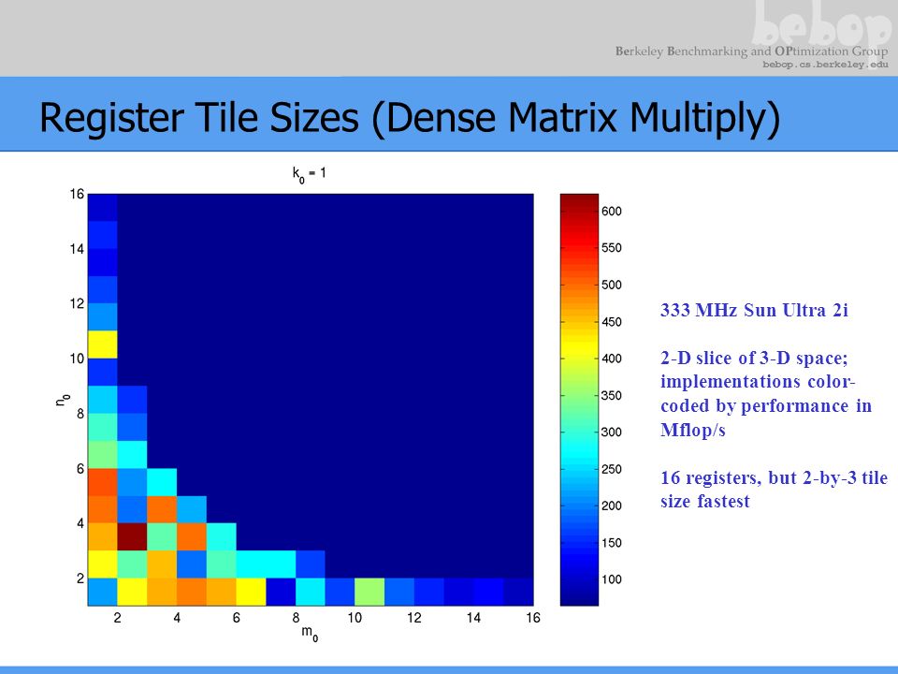Click the '4' tick on the n0 axis
898x674 pixels.
point(80,523)
